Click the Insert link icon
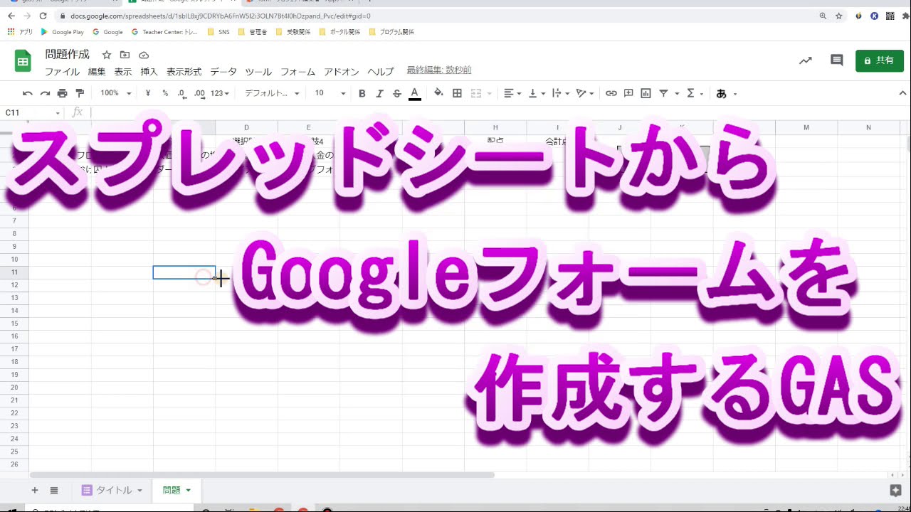The height and width of the screenshot is (512, 911). pyautogui.click(x=611, y=93)
